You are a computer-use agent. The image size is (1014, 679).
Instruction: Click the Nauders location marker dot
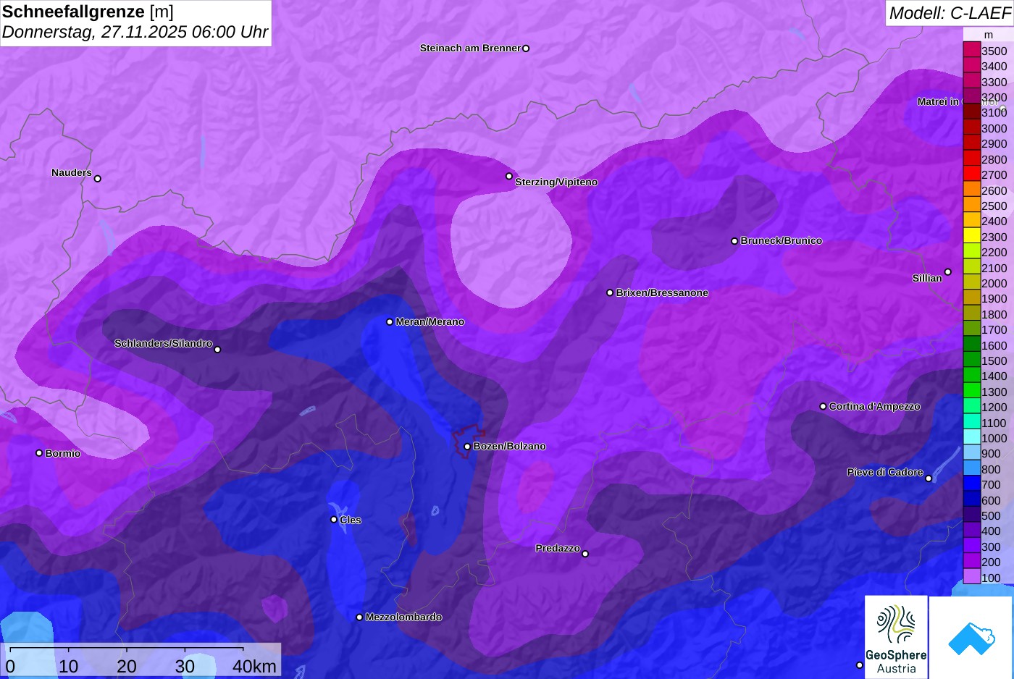(98, 179)
